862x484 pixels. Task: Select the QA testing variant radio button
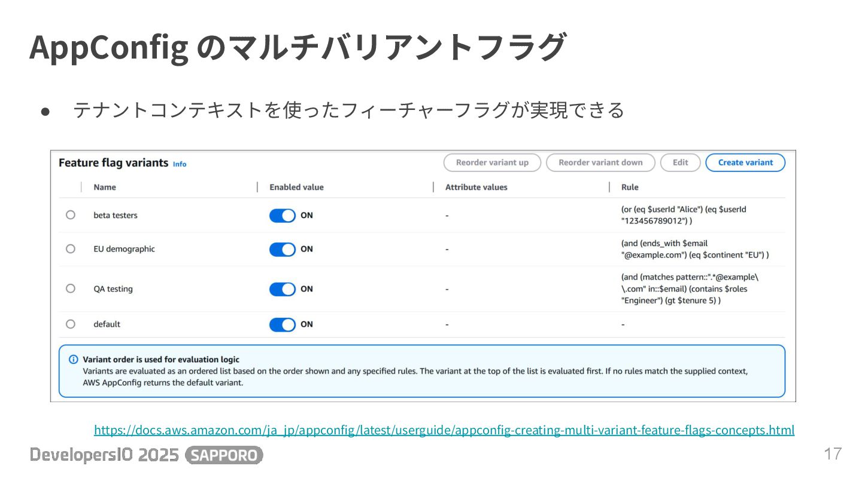(x=71, y=289)
